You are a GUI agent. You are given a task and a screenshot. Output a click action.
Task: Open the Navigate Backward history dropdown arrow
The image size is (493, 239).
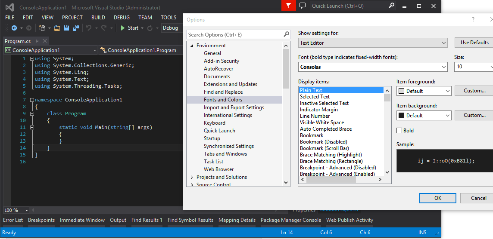click(22, 28)
